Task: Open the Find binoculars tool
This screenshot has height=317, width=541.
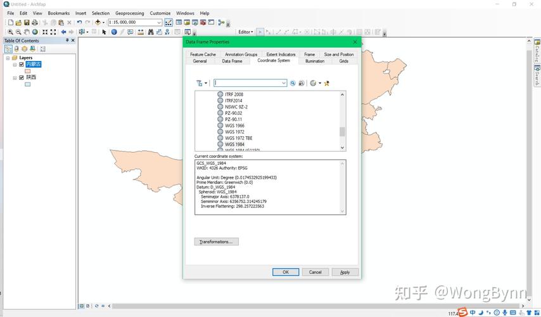Action: (151, 32)
